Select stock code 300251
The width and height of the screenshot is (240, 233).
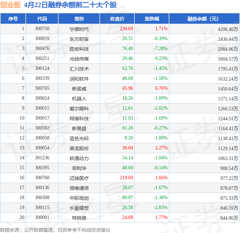click(42, 58)
